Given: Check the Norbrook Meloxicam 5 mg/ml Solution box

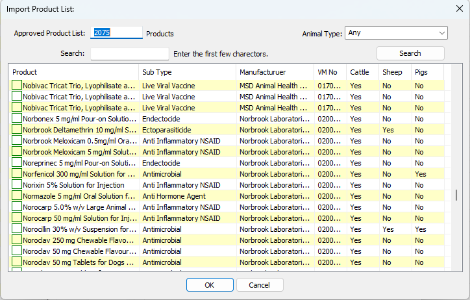Looking at the screenshot, I should point(17,151).
